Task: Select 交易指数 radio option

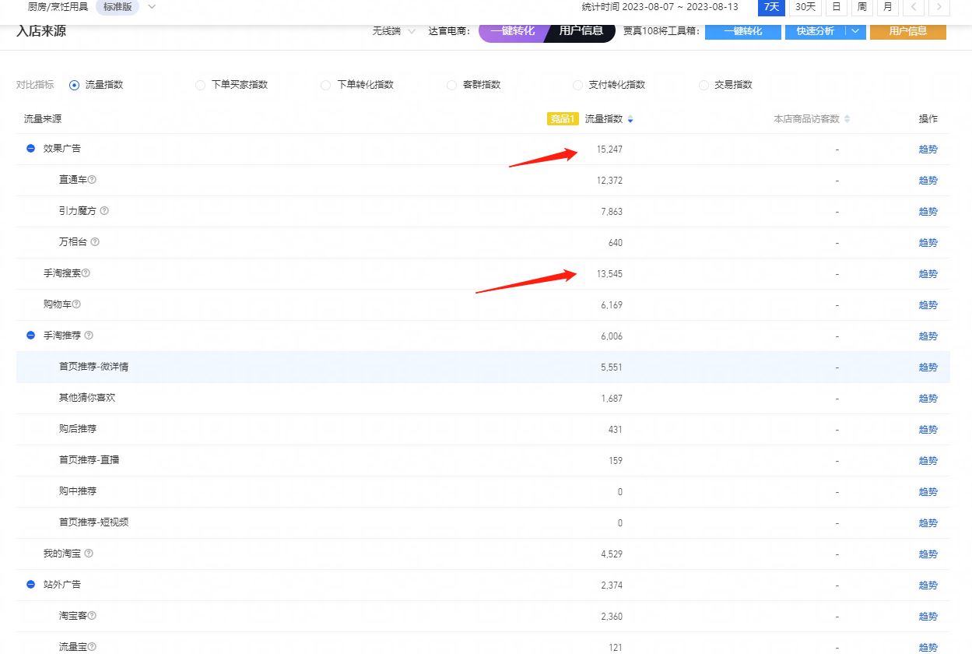Action: click(704, 85)
